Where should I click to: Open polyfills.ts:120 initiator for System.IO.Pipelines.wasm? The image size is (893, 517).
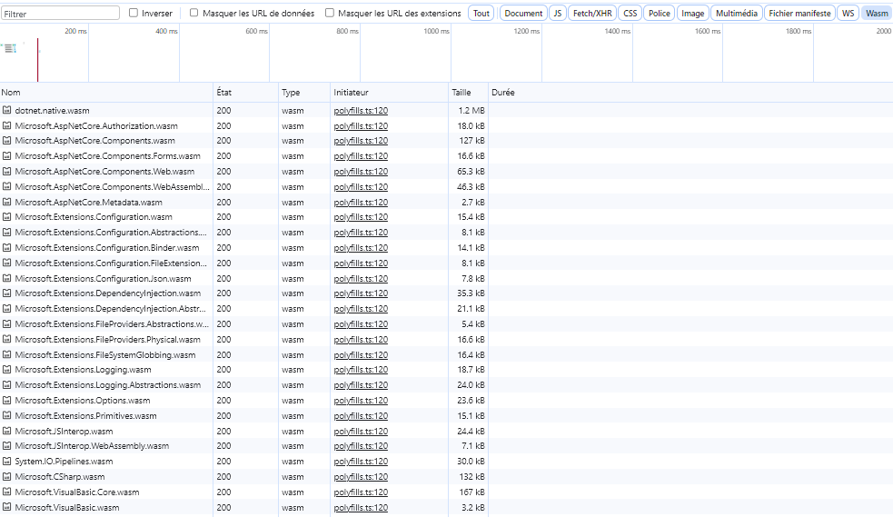click(361, 462)
